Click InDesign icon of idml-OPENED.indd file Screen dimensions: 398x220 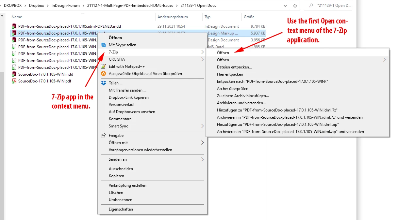point(14,26)
